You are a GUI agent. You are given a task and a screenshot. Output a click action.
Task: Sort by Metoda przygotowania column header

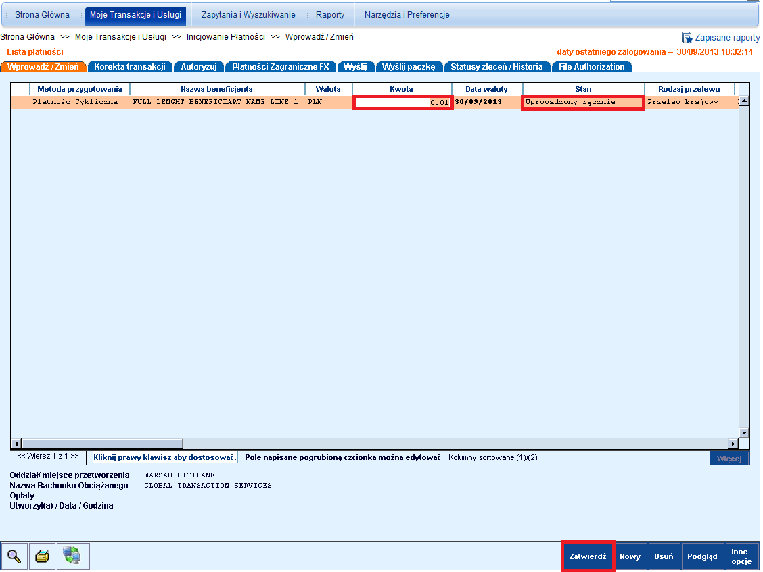pyautogui.click(x=80, y=89)
